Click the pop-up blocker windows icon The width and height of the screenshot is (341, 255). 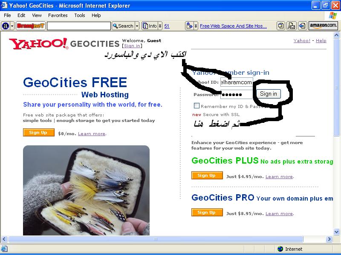(281, 26)
